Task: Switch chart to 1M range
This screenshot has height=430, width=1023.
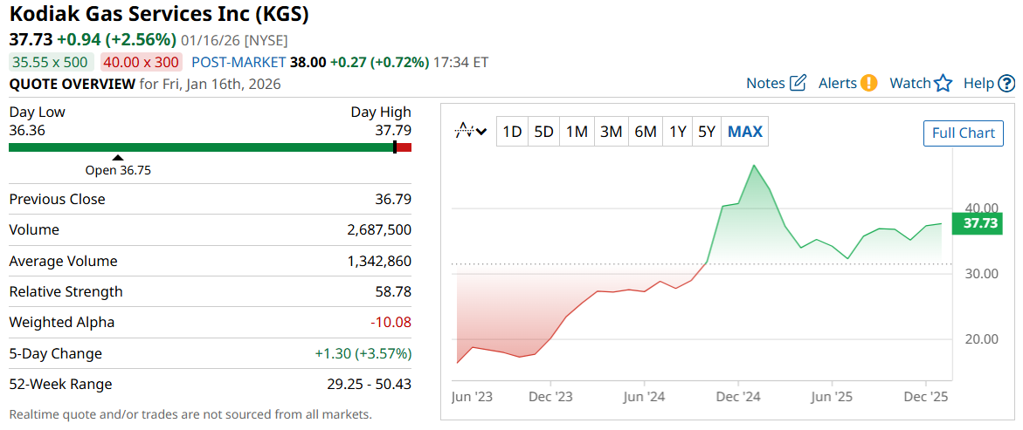Action: (x=577, y=132)
